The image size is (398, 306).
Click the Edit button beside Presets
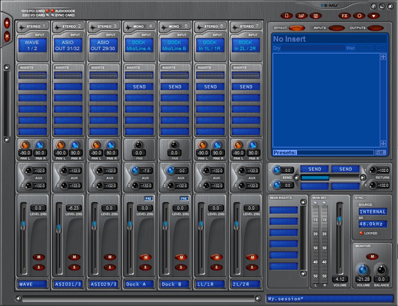tap(381, 153)
